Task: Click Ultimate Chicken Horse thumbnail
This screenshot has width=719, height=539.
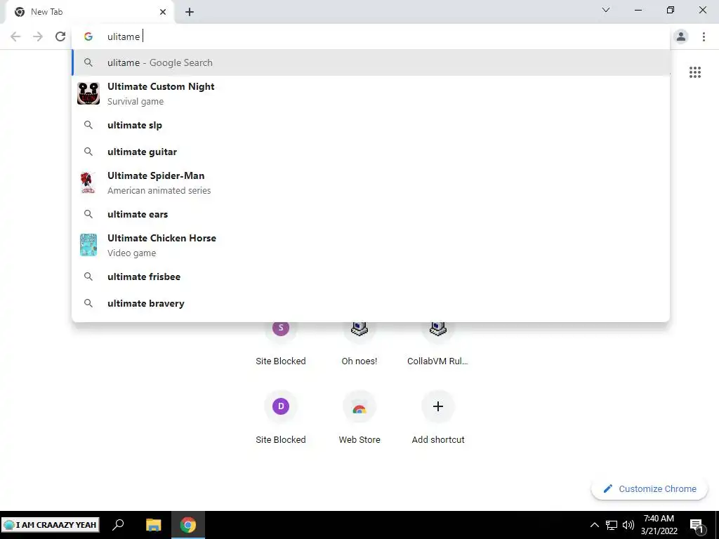Action: 88,245
